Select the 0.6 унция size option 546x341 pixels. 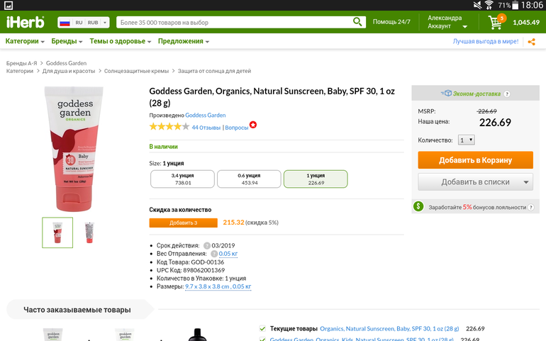pos(248,179)
